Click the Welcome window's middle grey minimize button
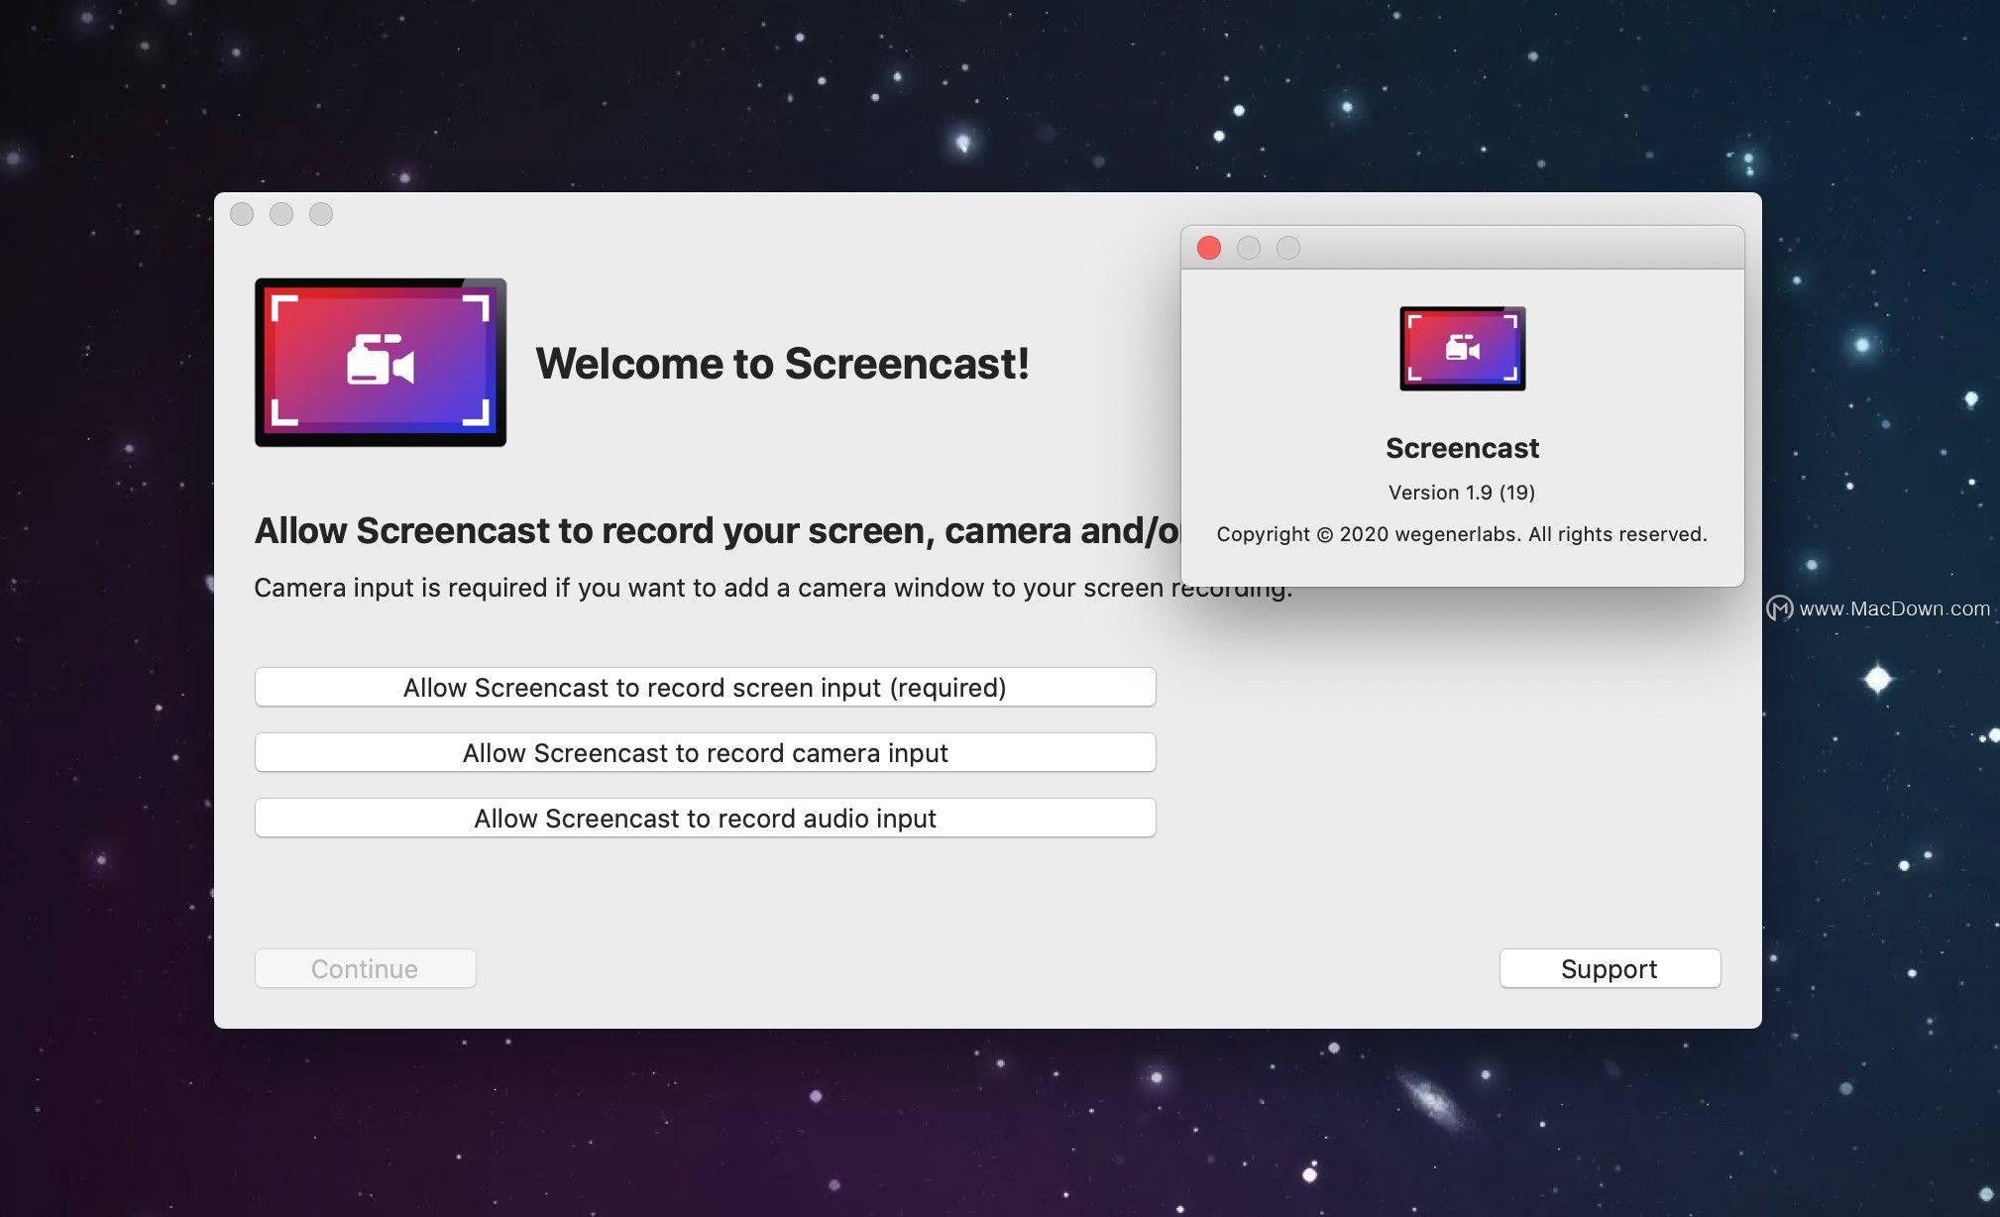2000x1217 pixels. [281, 214]
